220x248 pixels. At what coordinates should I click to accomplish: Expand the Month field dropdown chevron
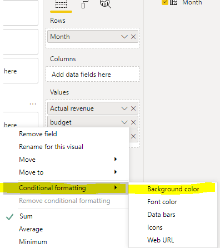pos(124,37)
